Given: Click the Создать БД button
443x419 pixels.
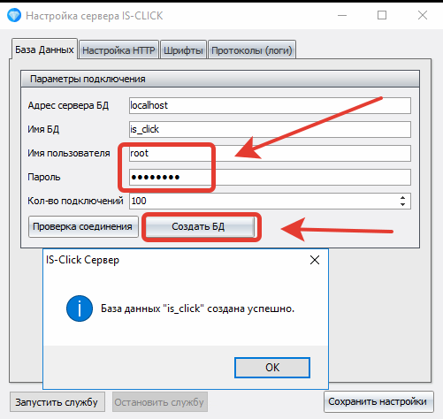Looking at the screenshot, I should [x=200, y=226].
